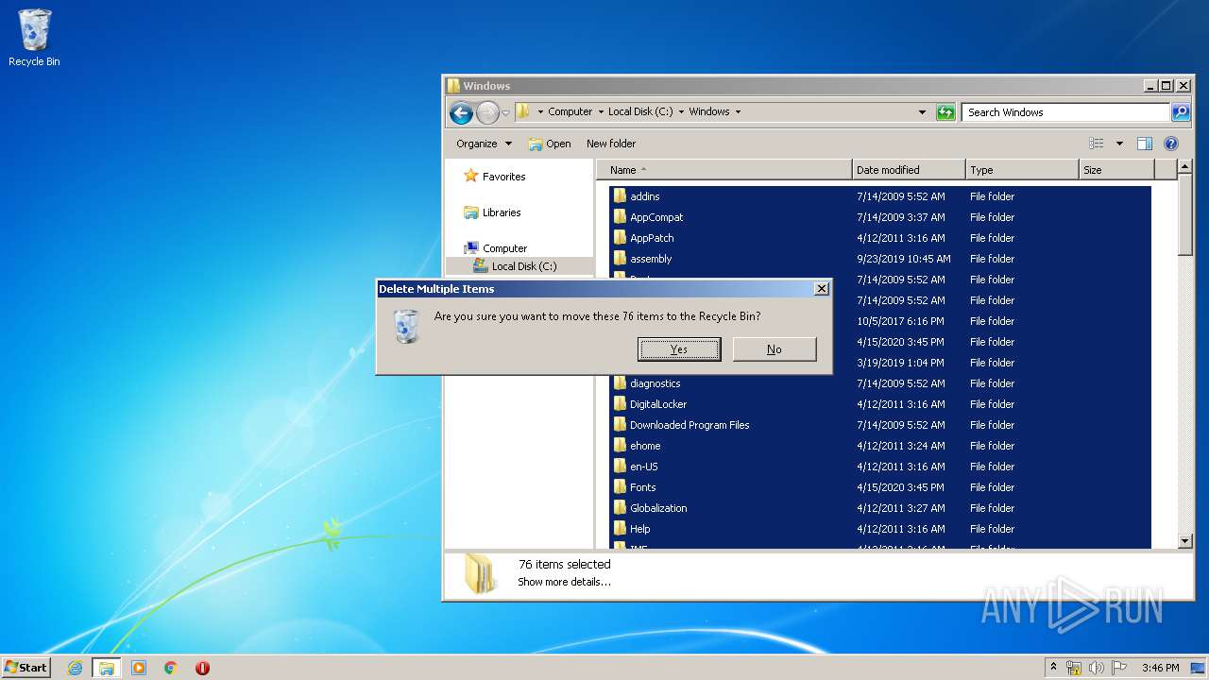The height and width of the screenshot is (680, 1209).
Task: Select the Globalization folder
Action: pyautogui.click(x=658, y=508)
